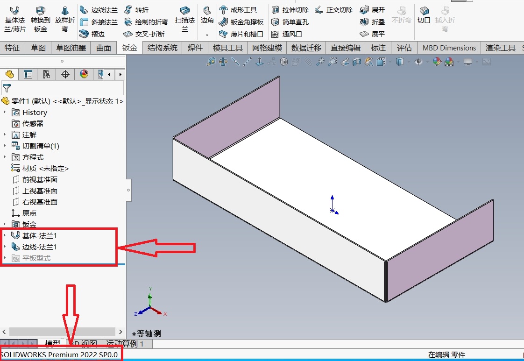524x361 pixels.
Task: Open edit appearance color ball icon
Action: [x=437, y=62]
